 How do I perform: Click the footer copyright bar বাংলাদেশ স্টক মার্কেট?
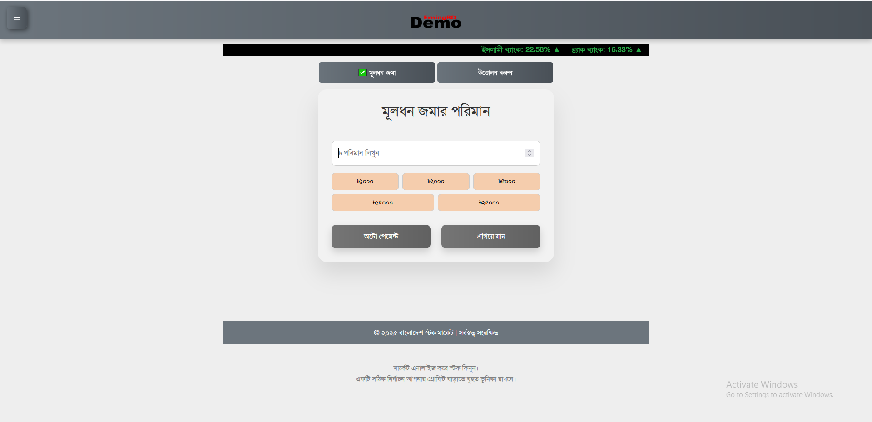[x=436, y=333]
